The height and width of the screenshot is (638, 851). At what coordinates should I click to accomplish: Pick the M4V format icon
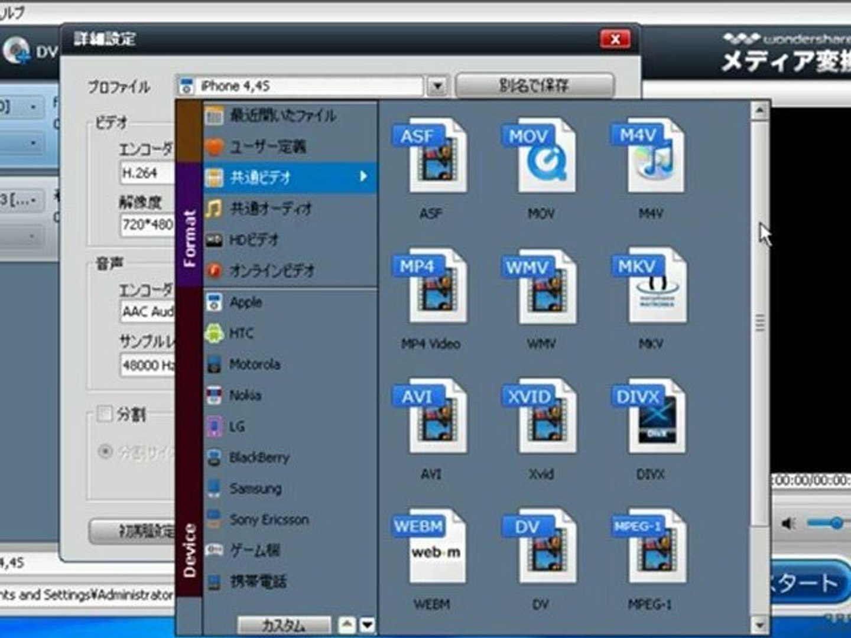point(649,156)
